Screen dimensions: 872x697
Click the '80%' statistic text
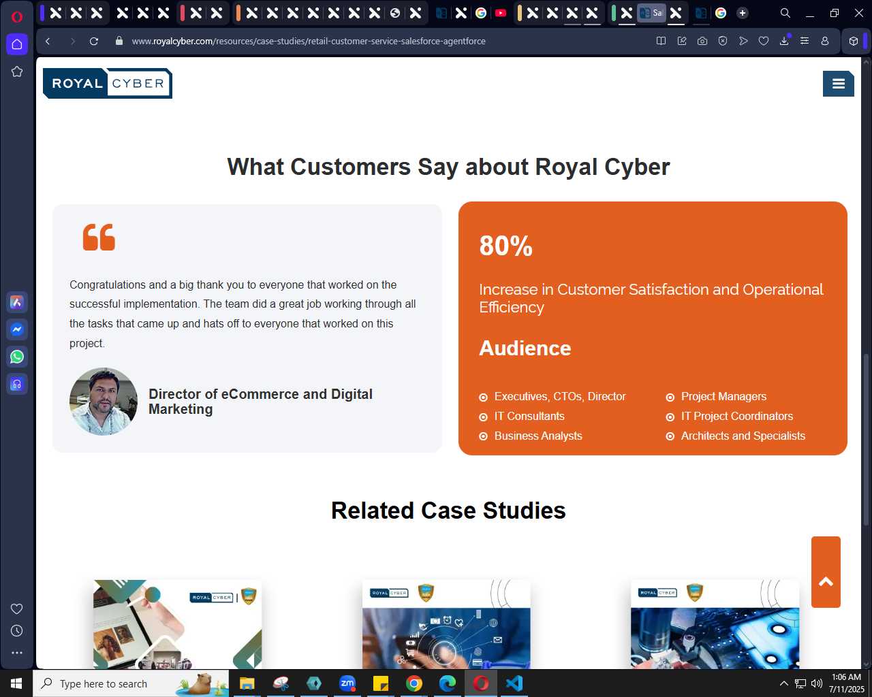(x=505, y=246)
